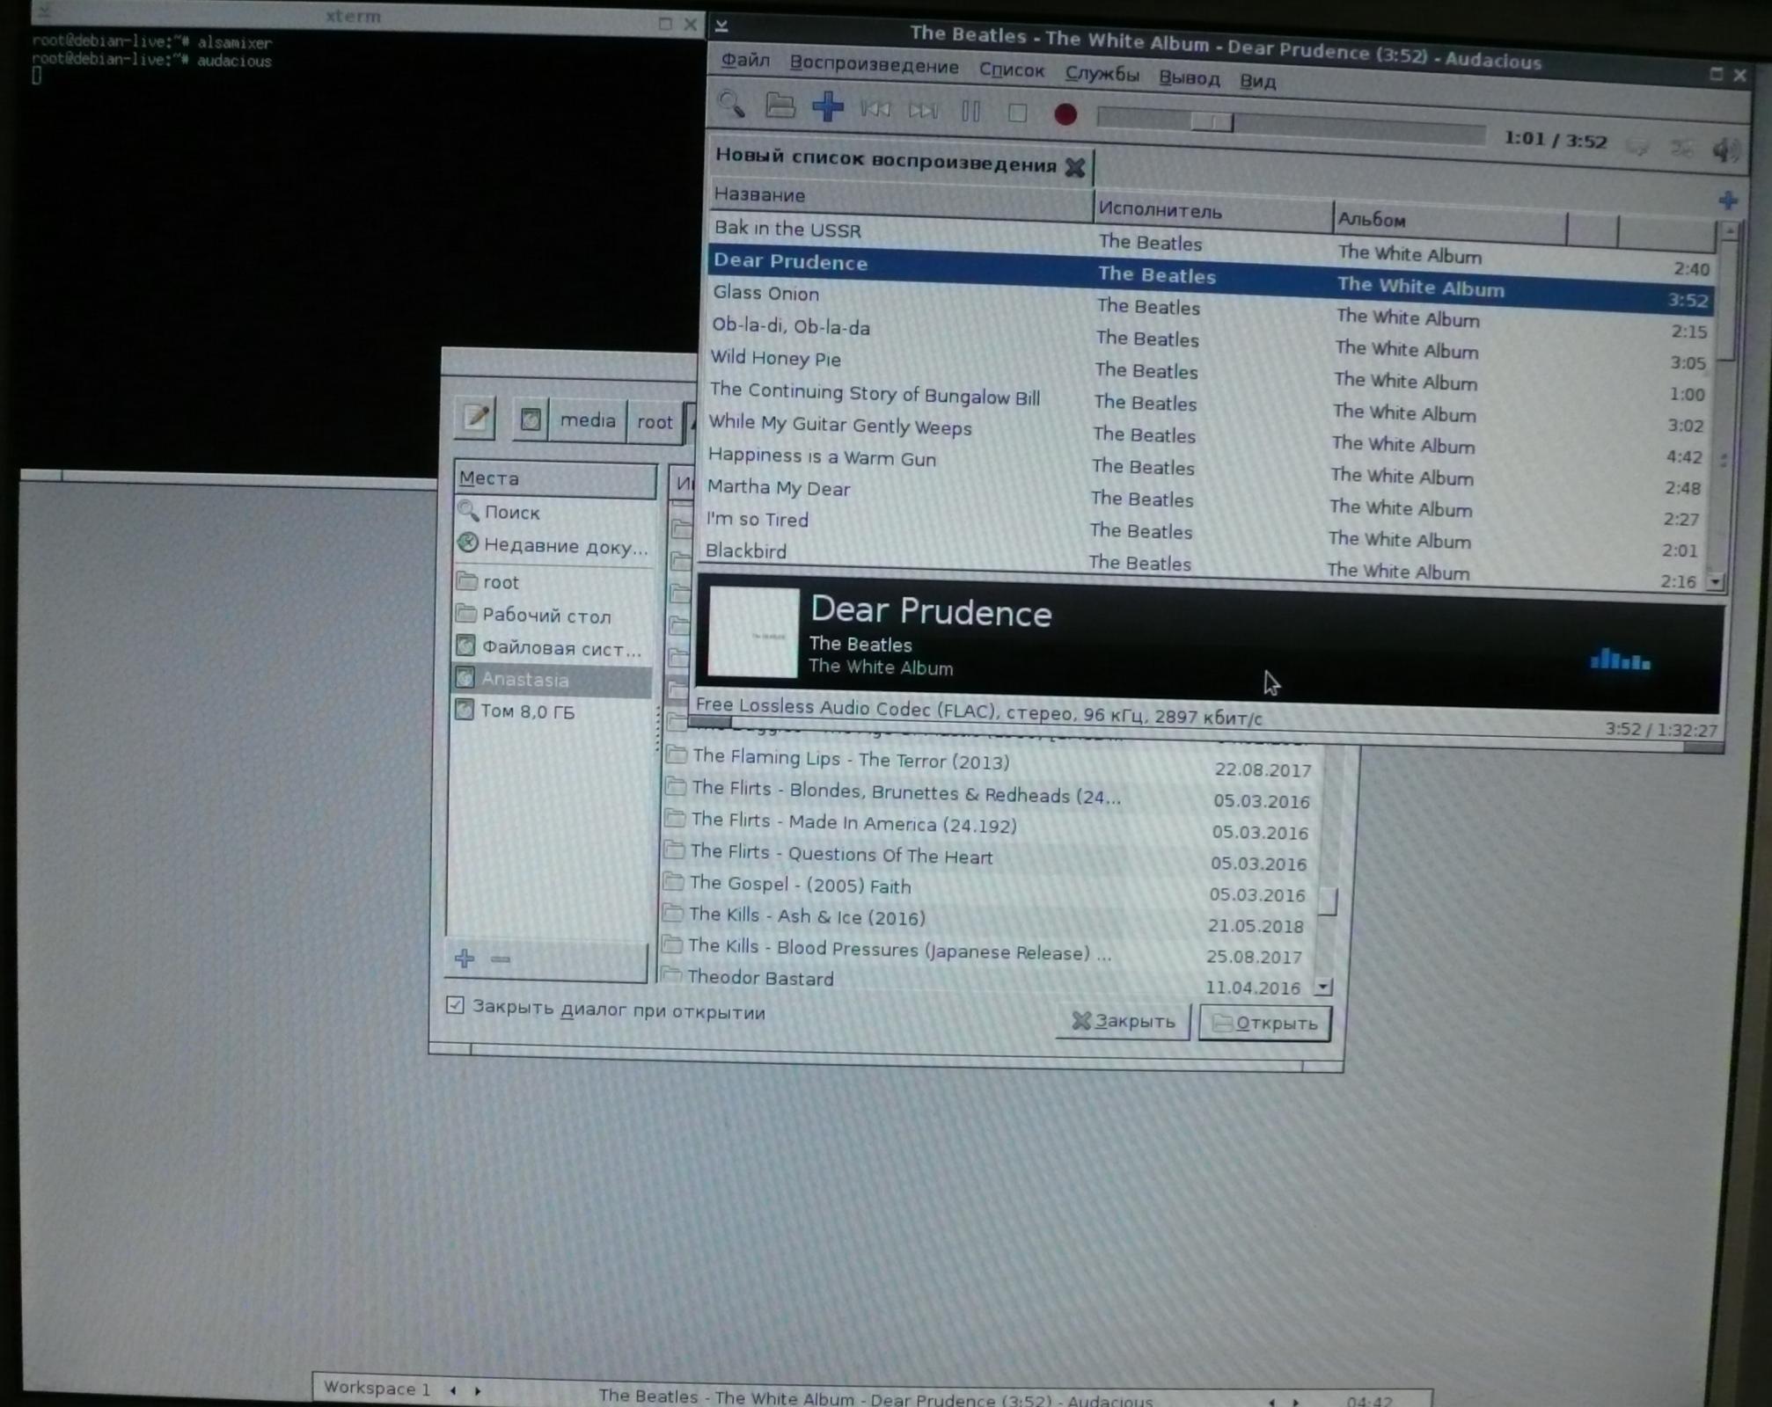Select folder 'The Flirts - Made In America (24.192)'
1772x1407 pixels.
pyautogui.click(x=853, y=822)
